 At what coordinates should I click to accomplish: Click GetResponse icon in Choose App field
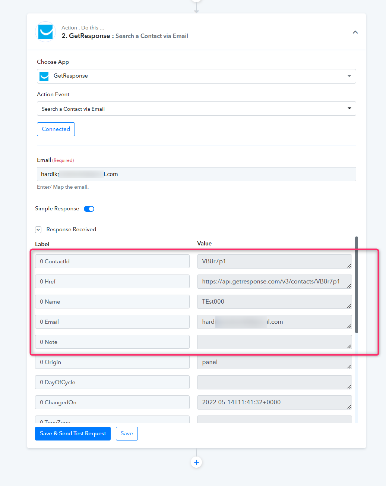(x=44, y=76)
